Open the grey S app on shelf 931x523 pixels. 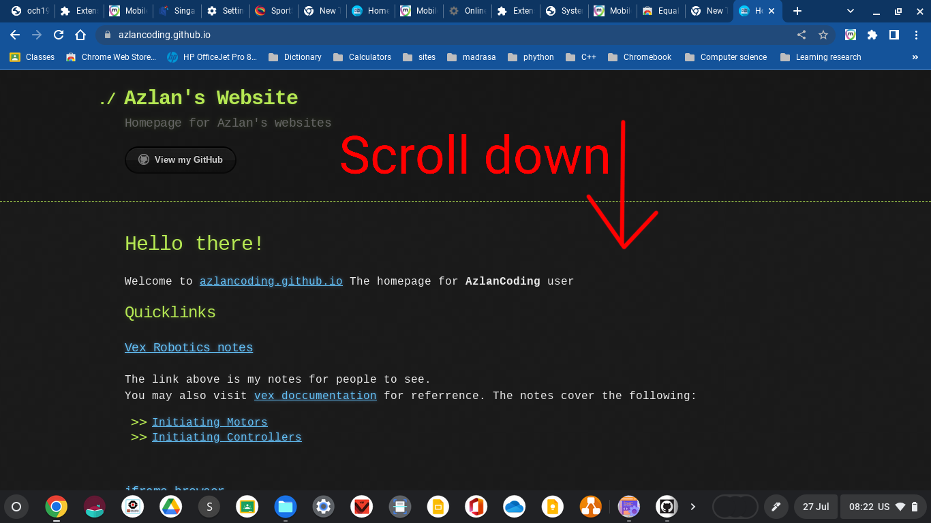[x=209, y=507]
